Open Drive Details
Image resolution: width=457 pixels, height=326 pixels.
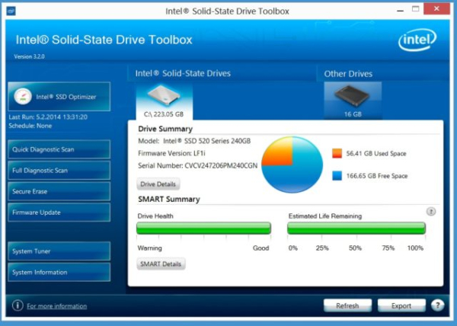click(x=158, y=184)
